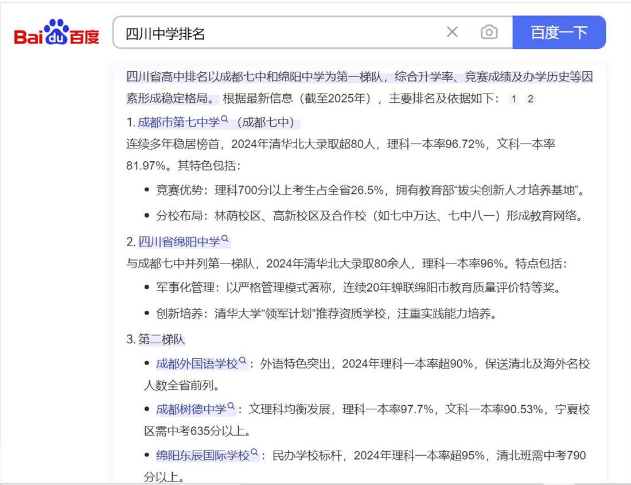
Task: Click the text 根据最新信息（截至2025年）
Action: point(298,99)
